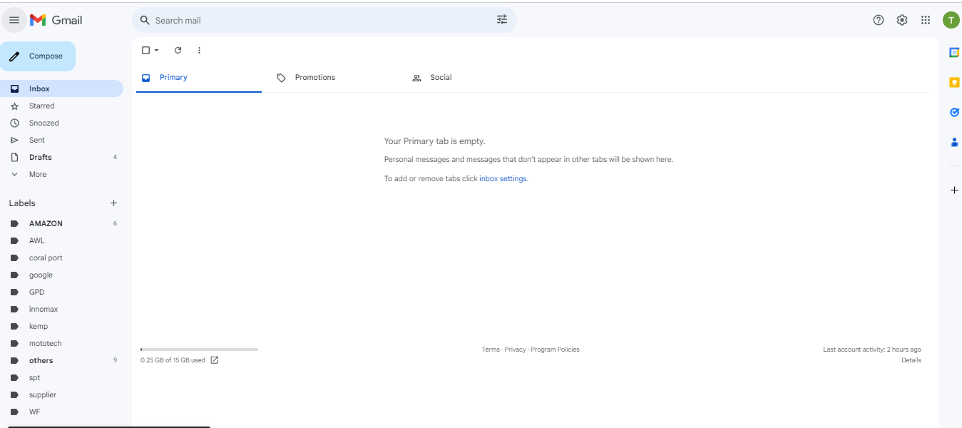Show search options filter icon
Image resolution: width=962 pixels, height=428 pixels.
pos(502,20)
